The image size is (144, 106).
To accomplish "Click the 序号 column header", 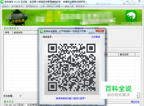I will [8, 33].
